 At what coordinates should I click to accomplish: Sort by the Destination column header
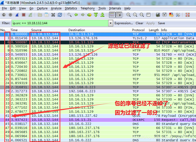point(100,30)
